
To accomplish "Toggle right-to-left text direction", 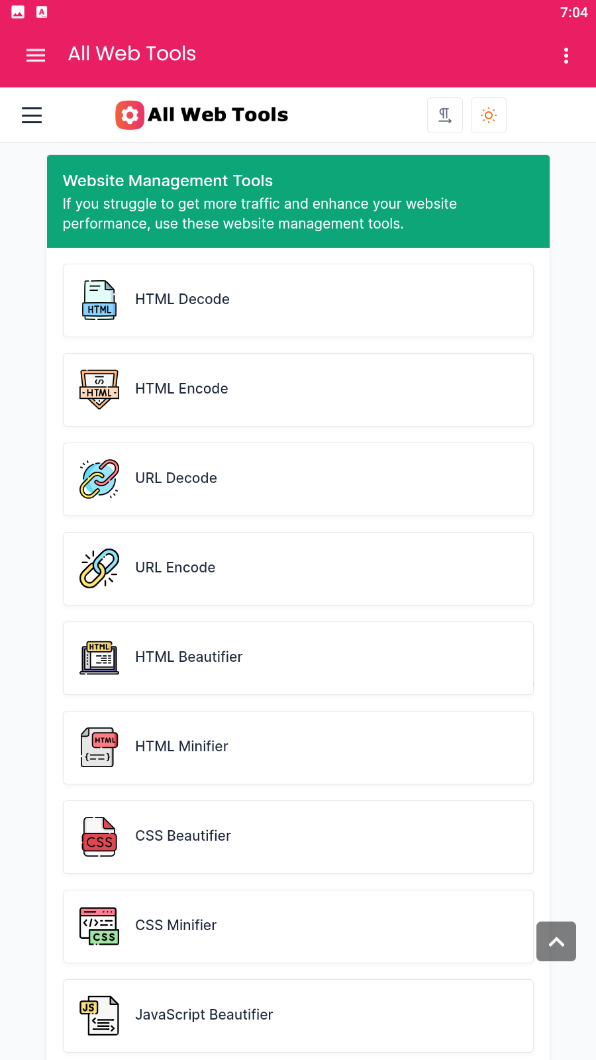I will click(445, 115).
